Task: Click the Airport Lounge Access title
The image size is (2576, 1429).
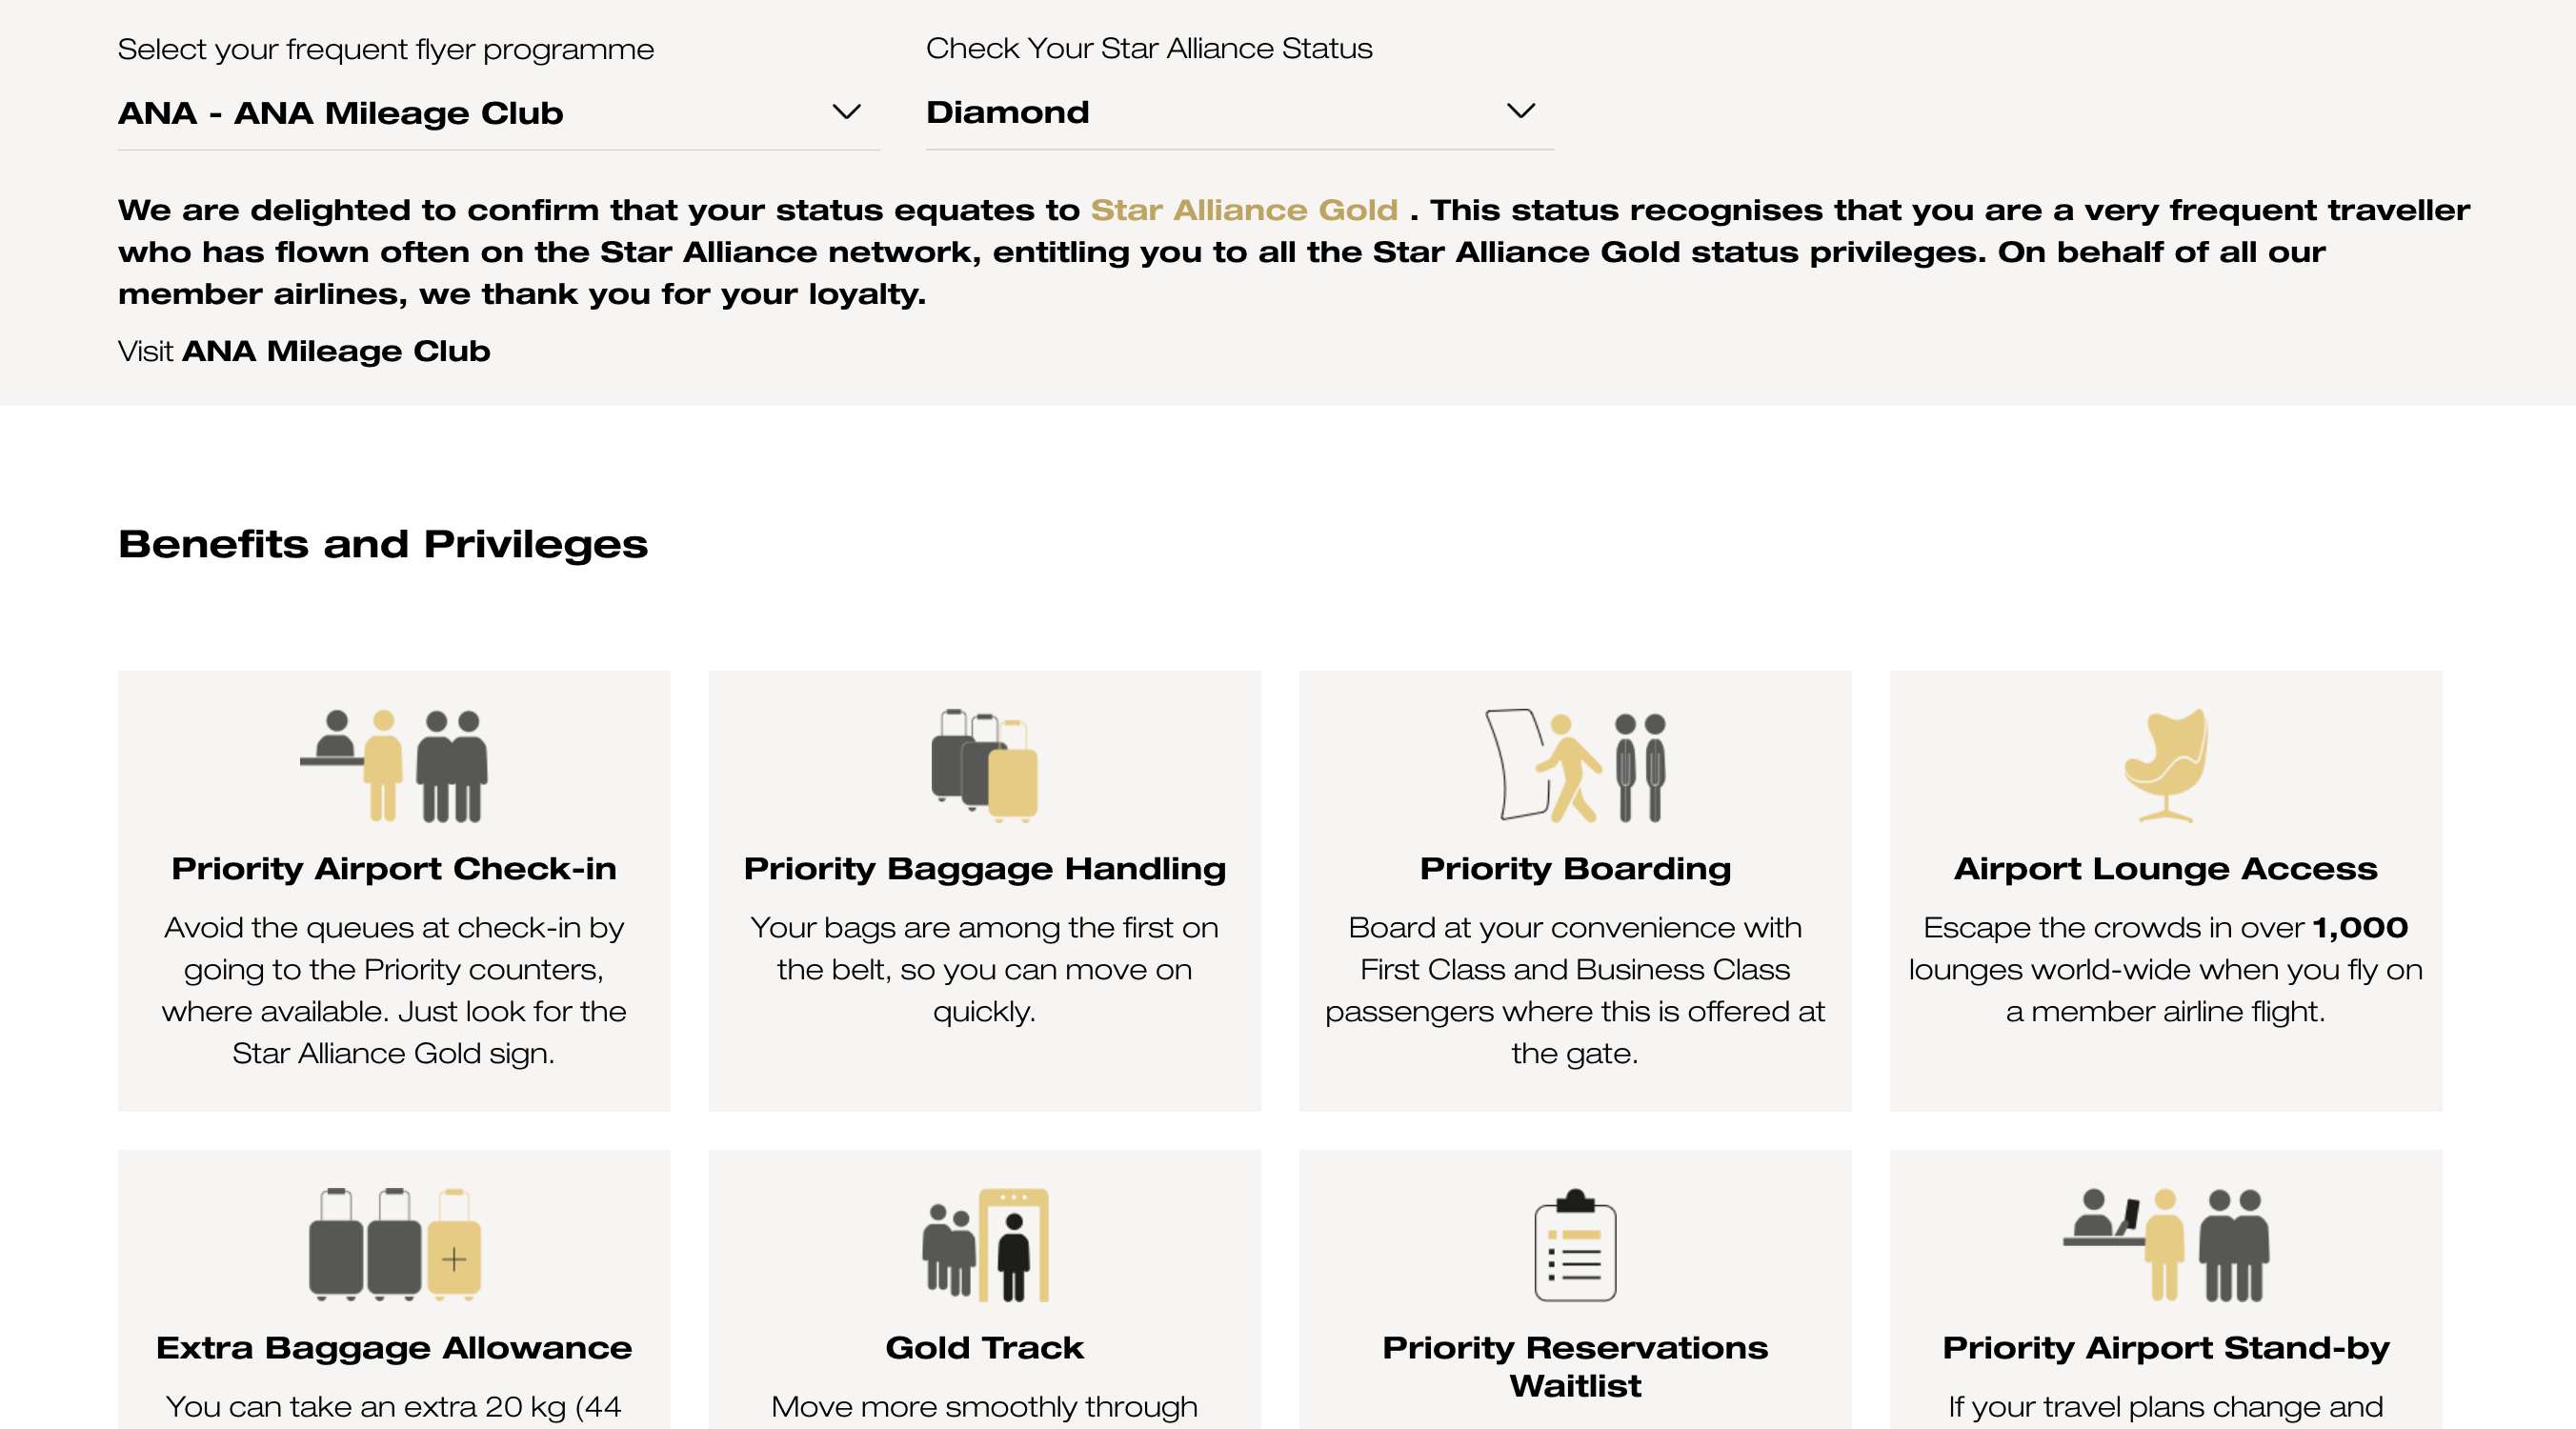Action: pos(2165,868)
